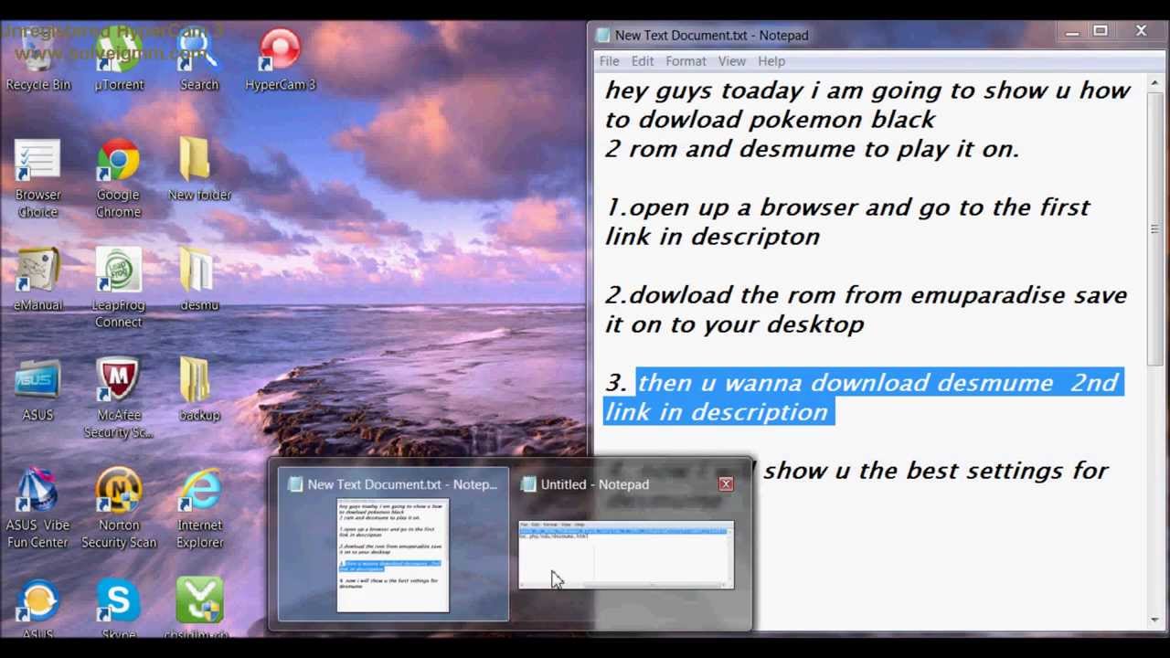The width and height of the screenshot is (1170, 658).
Task: Select the LeapFrog Connect icon
Action: click(119, 288)
